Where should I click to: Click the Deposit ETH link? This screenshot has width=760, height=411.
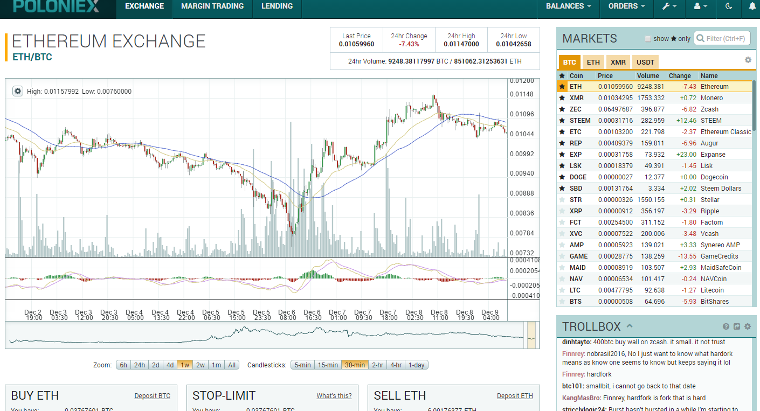click(x=515, y=396)
